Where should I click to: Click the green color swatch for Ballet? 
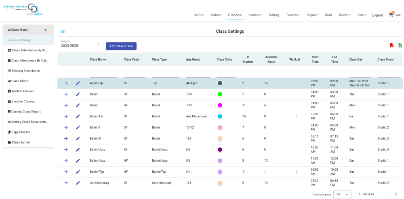220,94
